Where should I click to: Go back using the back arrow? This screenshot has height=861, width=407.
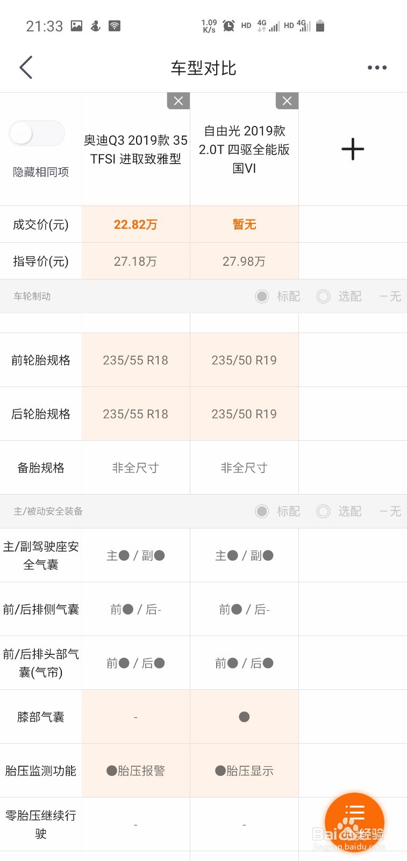point(26,68)
